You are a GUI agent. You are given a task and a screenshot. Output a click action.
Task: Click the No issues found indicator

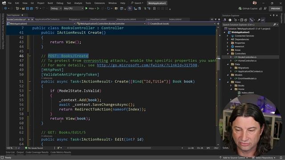tap(34, 148)
